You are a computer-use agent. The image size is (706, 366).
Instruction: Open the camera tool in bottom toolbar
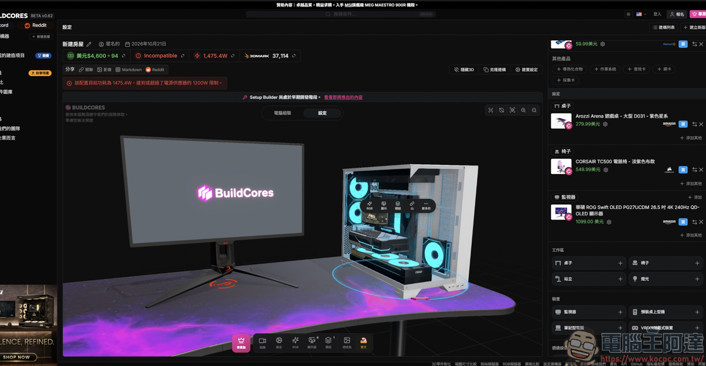click(262, 342)
